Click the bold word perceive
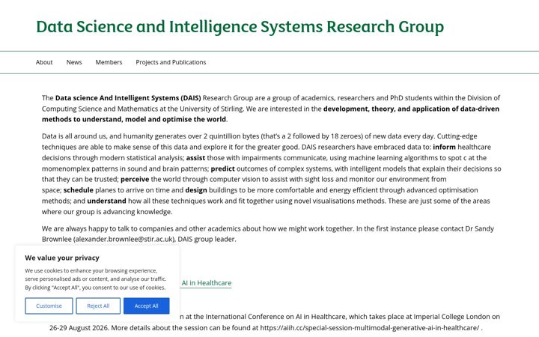Image resolution: width=539 pixels, height=337 pixels. (135, 179)
